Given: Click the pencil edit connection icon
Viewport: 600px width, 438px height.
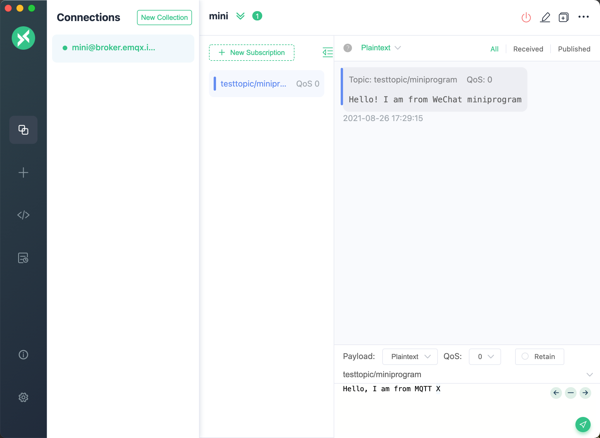Looking at the screenshot, I should pyautogui.click(x=545, y=17).
